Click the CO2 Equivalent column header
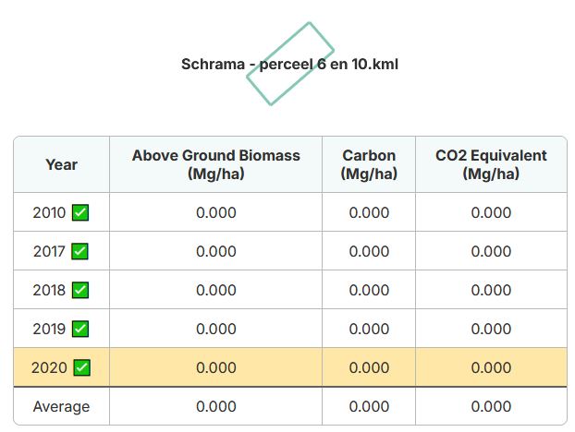Image resolution: width=575 pixels, height=432 pixels. [491, 164]
